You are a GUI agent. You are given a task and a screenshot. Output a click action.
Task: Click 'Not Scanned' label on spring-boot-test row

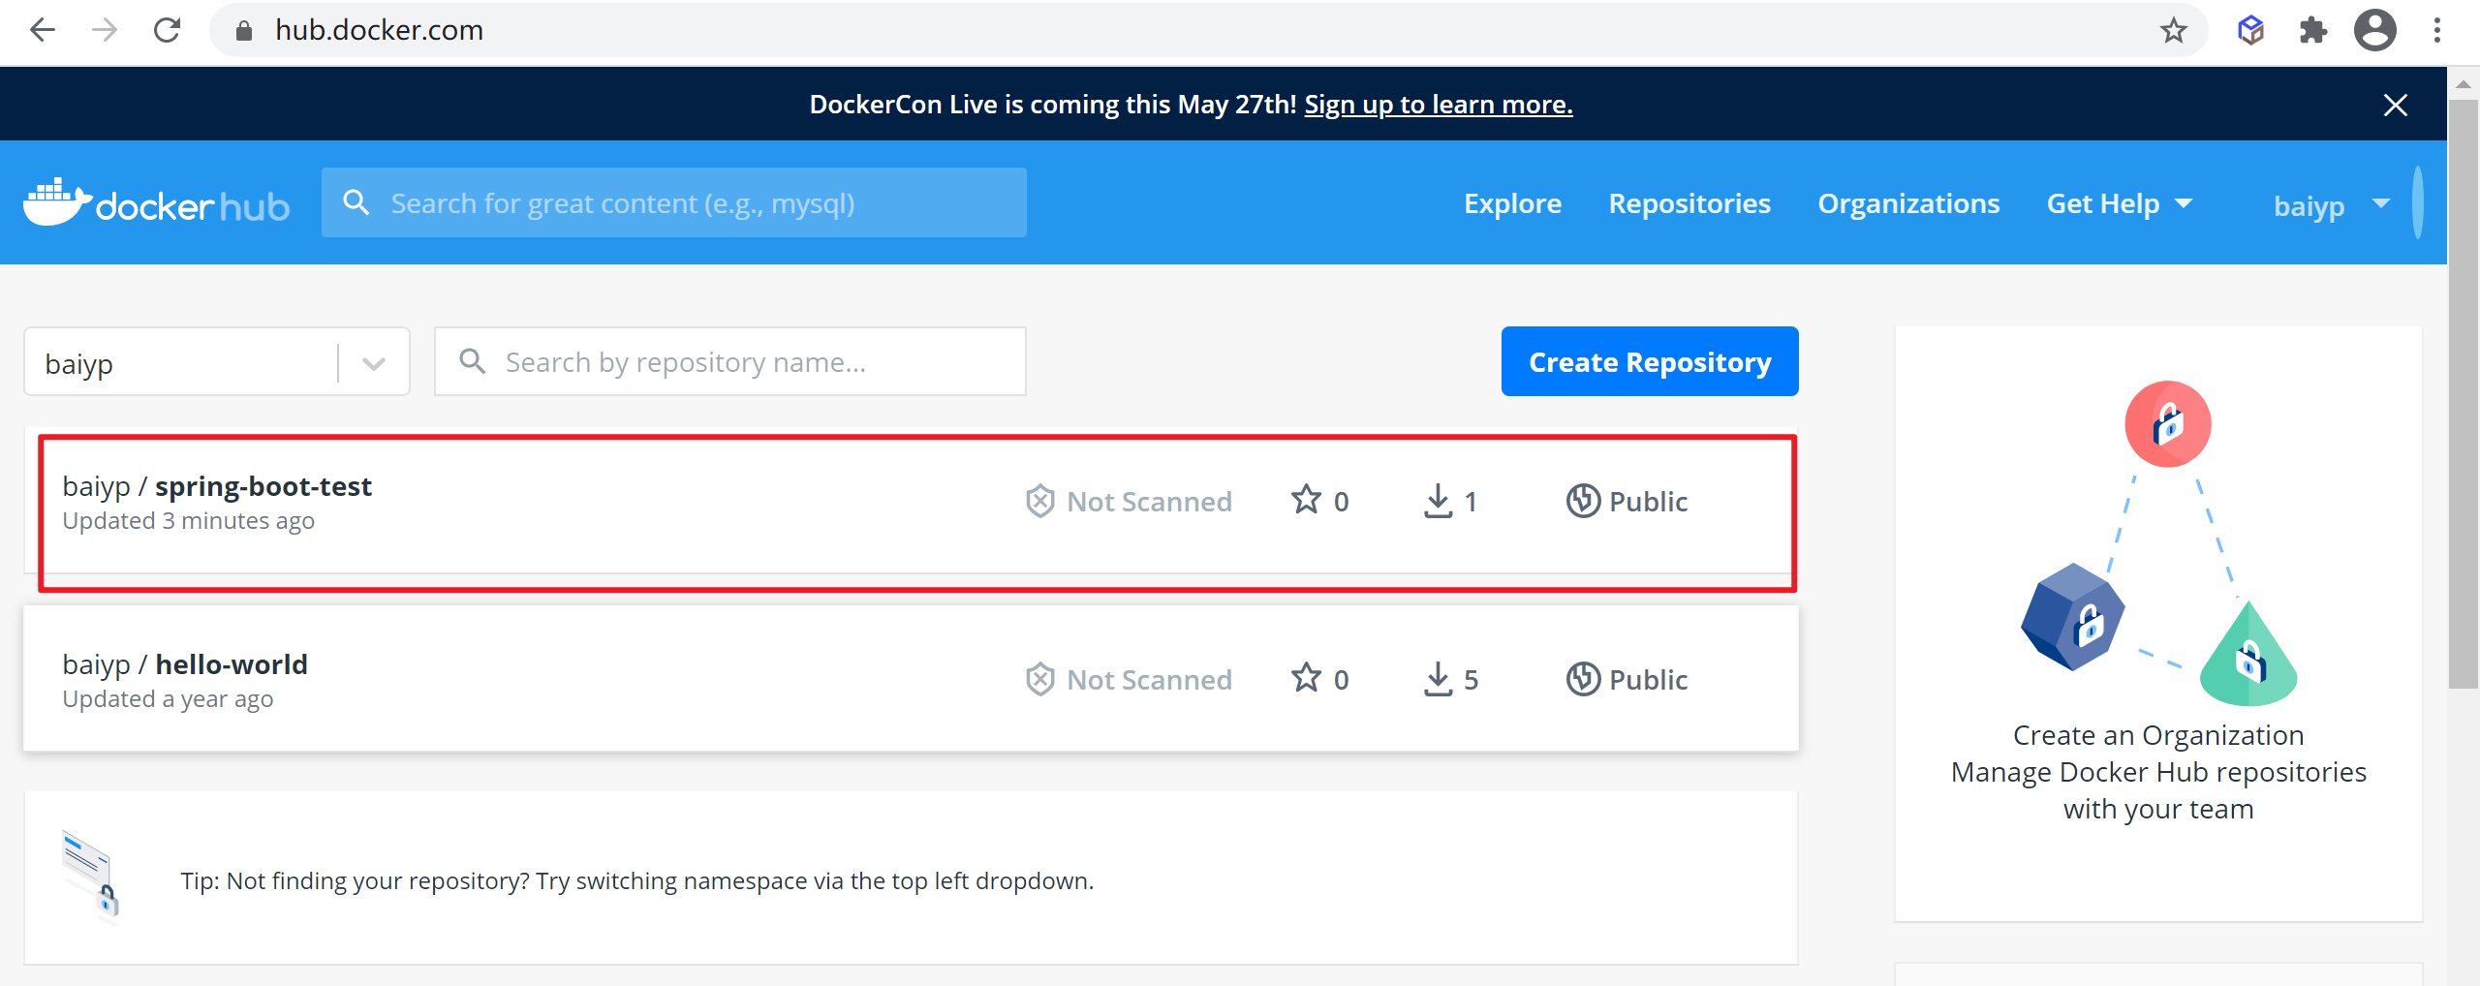(1149, 502)
